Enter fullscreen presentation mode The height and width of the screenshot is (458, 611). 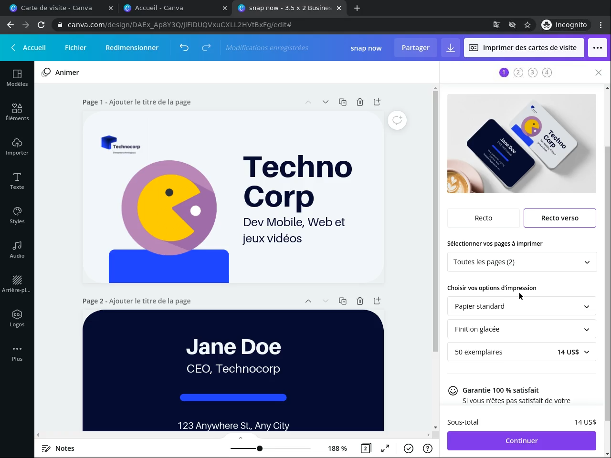point(385,448)
